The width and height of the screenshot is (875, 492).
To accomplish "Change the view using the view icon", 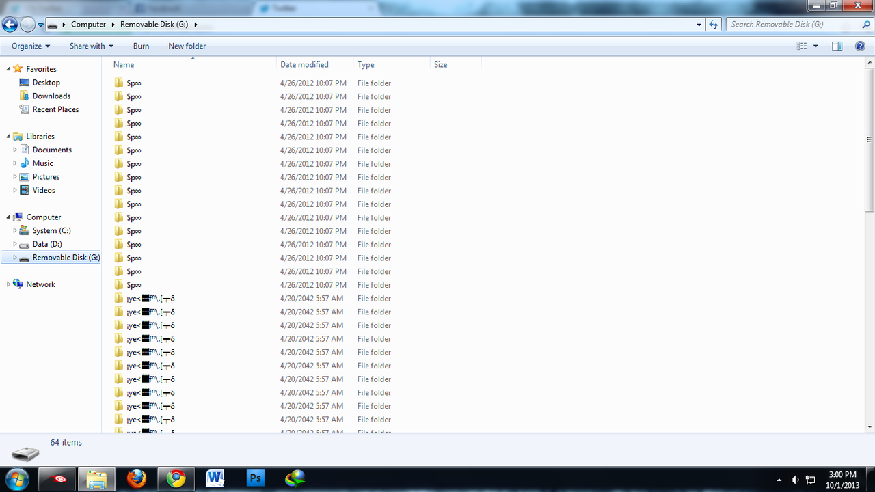I will point(802,46).
